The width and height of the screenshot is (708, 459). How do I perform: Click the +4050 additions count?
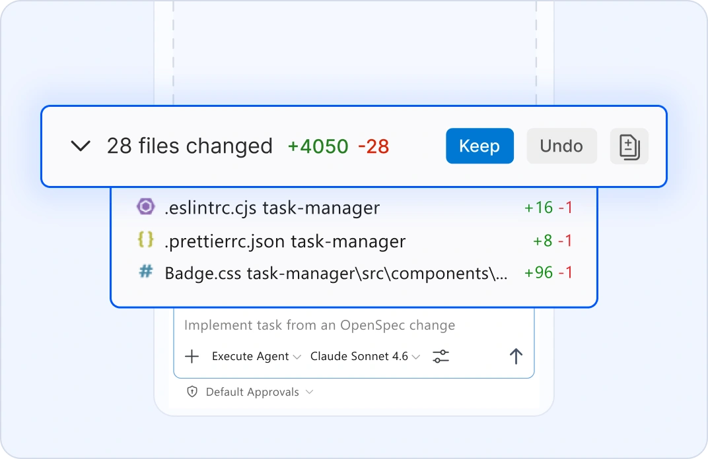[318, 146]
